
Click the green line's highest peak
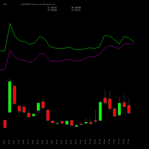pos(10,24)
